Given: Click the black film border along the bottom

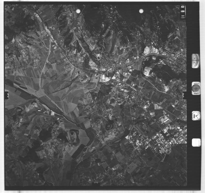Looking at the screenshot, I should tap(100, 188).
